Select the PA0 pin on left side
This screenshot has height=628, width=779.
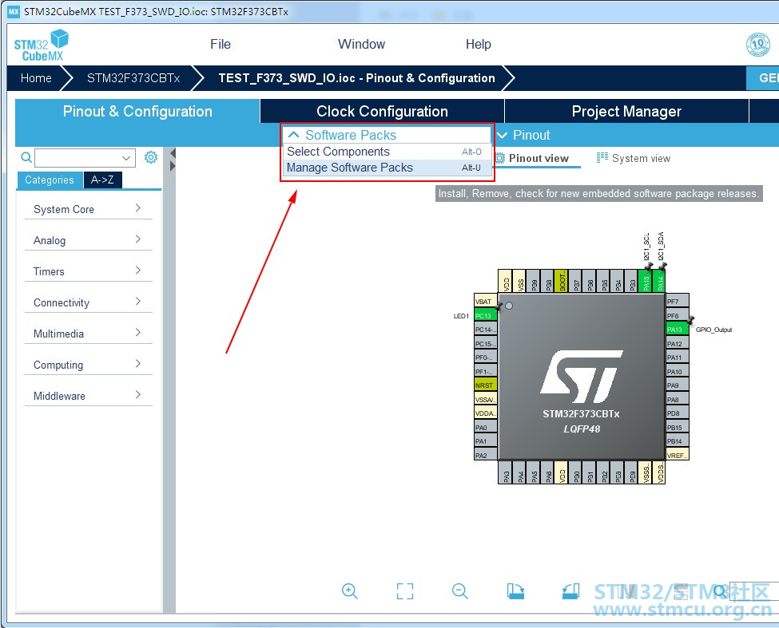pyautogui.click(x=486, y=427)
